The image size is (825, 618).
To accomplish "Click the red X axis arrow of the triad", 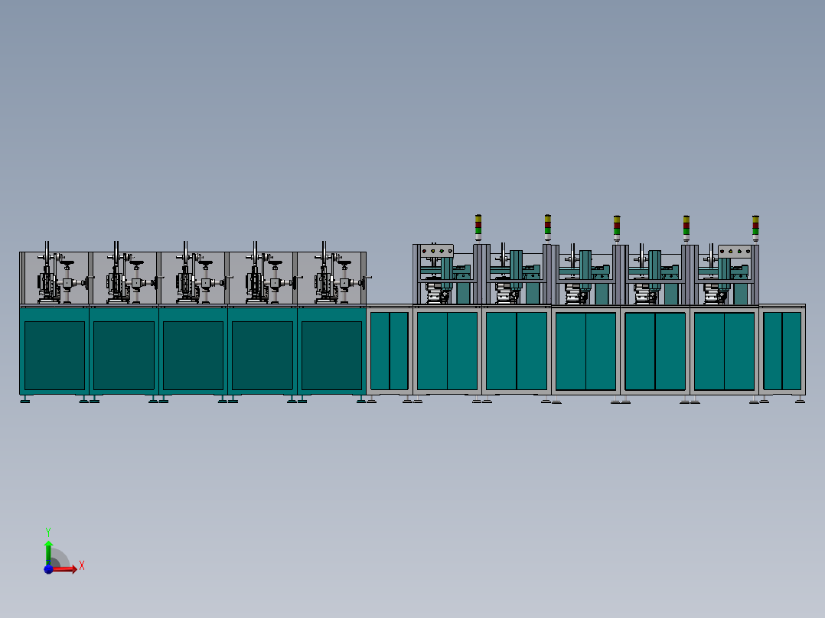I will point(64,569).
